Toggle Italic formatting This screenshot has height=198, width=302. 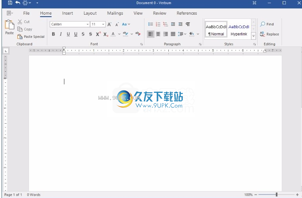click(x=61, y=34)
